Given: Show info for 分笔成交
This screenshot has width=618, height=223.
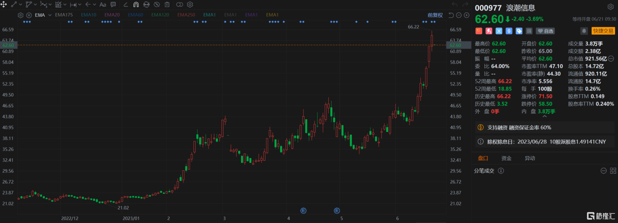Looking at the screenshot, I should click(x=501, y=171).
